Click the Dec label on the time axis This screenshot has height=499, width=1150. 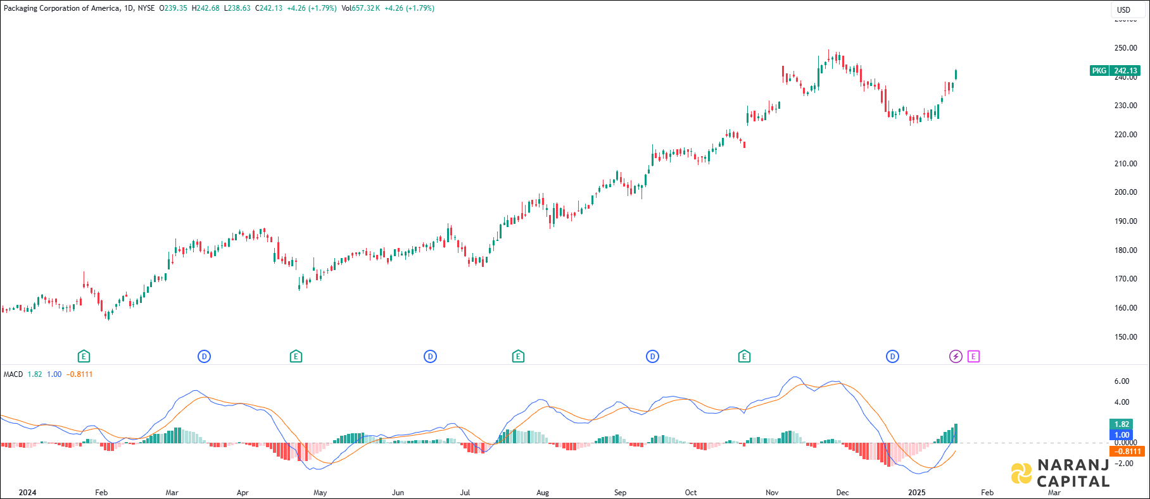coord(842,493)
